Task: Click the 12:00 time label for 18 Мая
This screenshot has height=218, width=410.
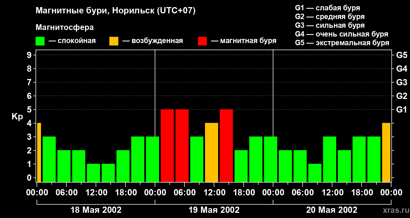Action: (96, 193)
